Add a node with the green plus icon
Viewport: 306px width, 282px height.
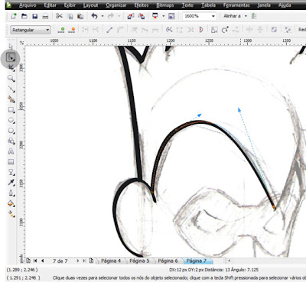pos(61,30)
